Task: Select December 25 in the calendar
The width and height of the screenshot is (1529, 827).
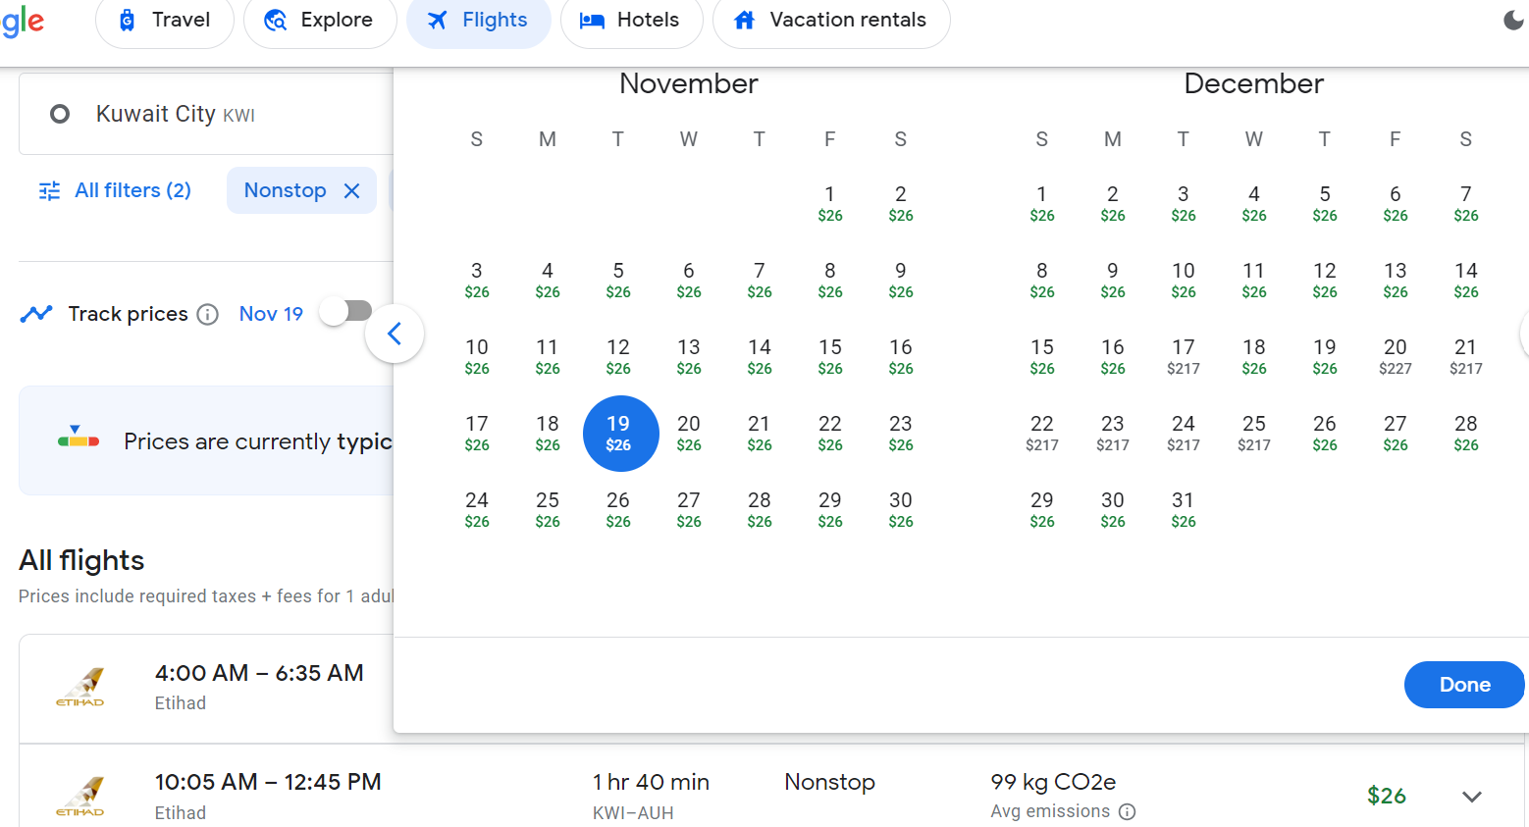Action: click(1253, 433)
